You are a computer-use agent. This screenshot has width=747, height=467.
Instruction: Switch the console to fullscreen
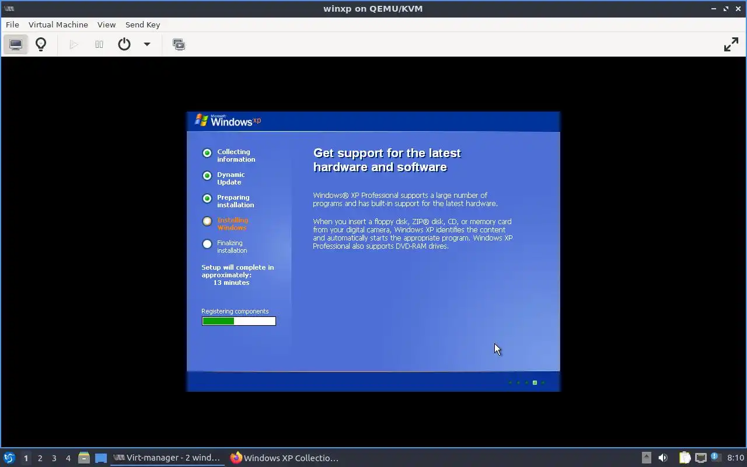[731, 44]
